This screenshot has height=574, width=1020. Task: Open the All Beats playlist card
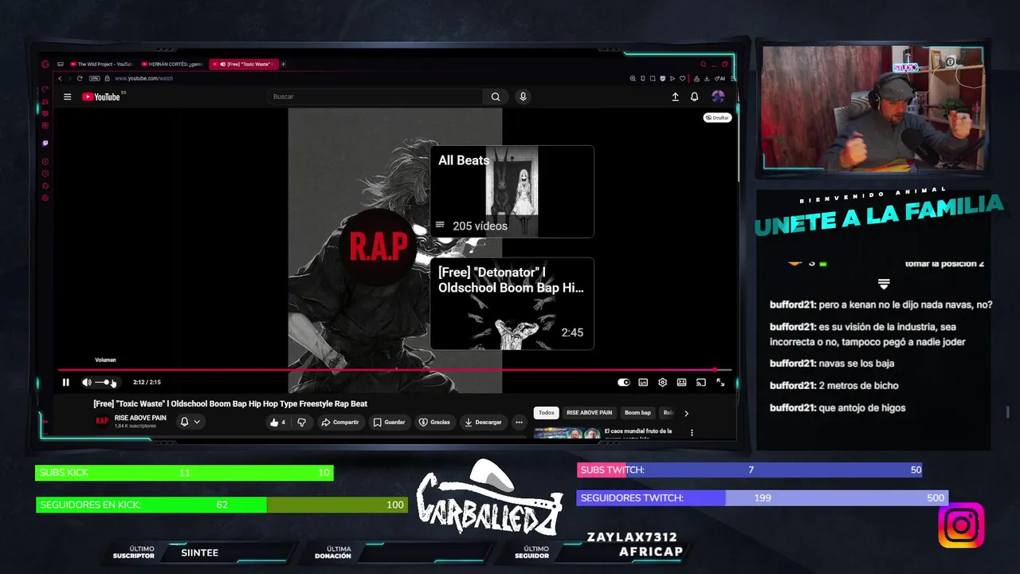tap(512, 191)
